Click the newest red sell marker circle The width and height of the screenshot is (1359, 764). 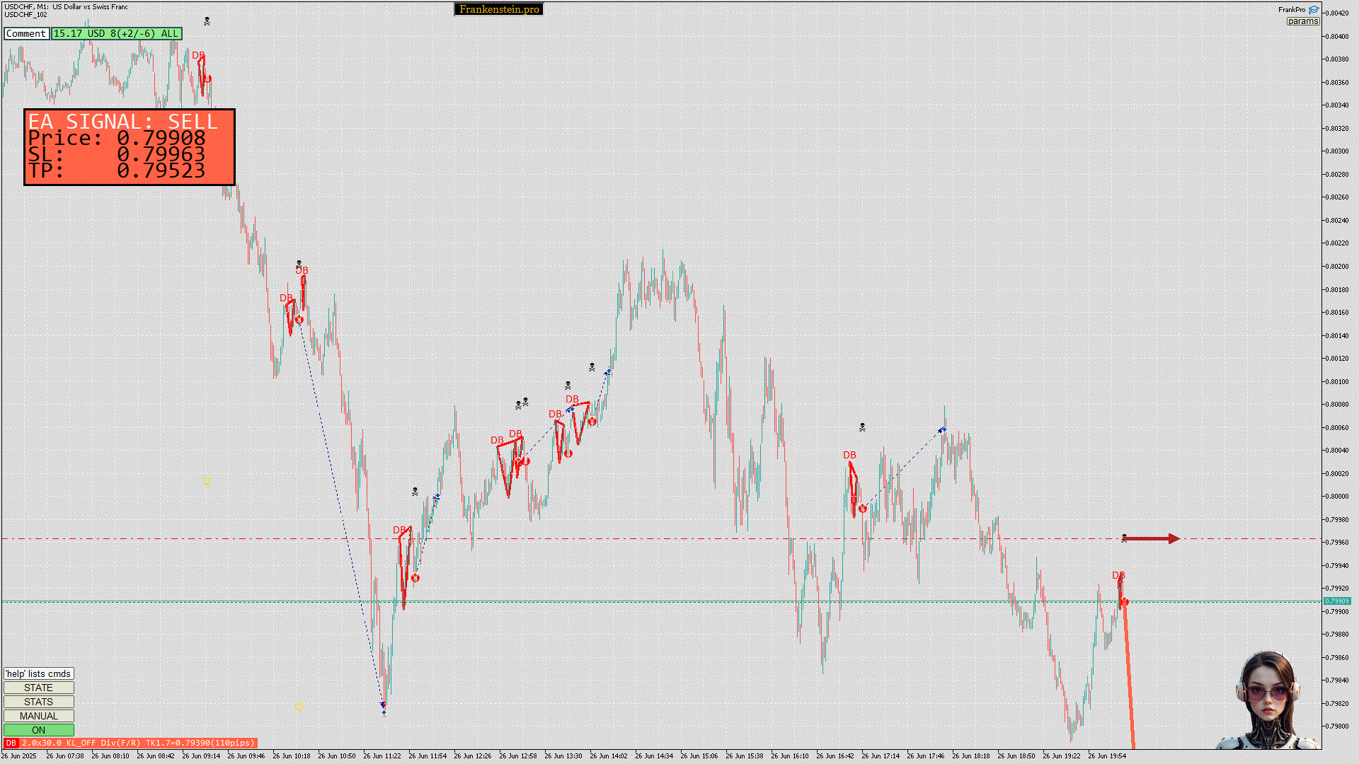click(x=1124, y=601)
